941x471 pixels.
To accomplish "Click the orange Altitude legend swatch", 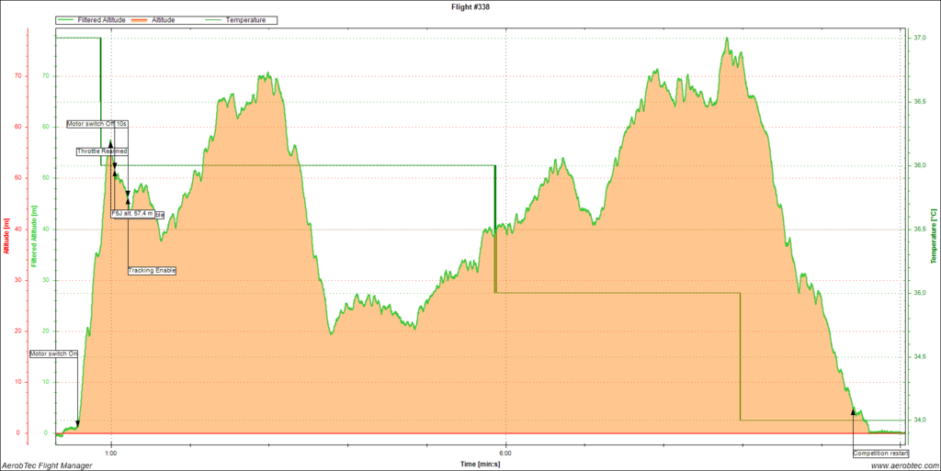I will click(x=161, y=19).
